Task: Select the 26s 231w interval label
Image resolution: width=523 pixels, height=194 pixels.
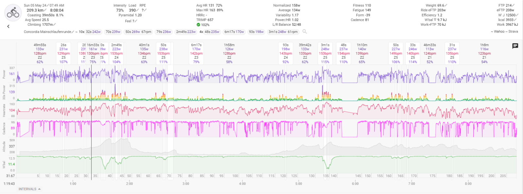Action: click(63, 53)
